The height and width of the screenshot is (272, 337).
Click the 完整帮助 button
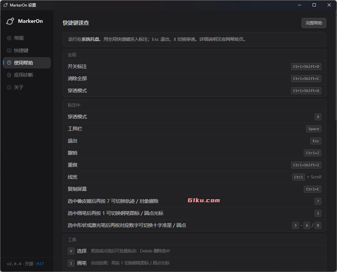pos(314,23)
